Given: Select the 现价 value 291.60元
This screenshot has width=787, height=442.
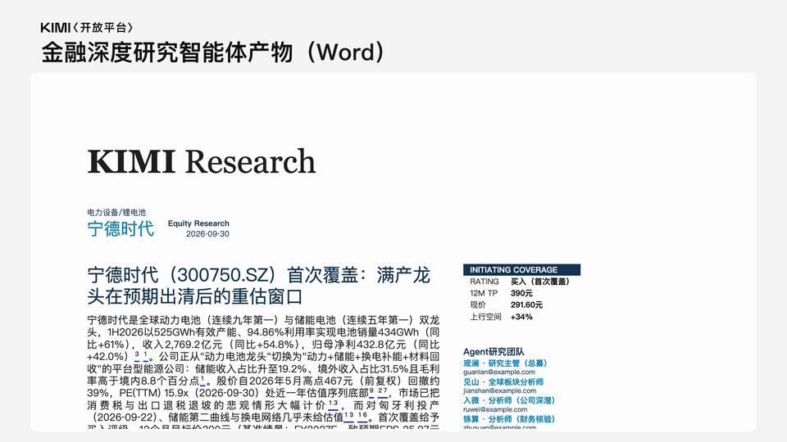Looking at the screenshot, I should point(526,304).
